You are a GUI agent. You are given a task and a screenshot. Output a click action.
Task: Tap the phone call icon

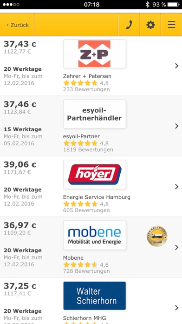tap(129, 25)
